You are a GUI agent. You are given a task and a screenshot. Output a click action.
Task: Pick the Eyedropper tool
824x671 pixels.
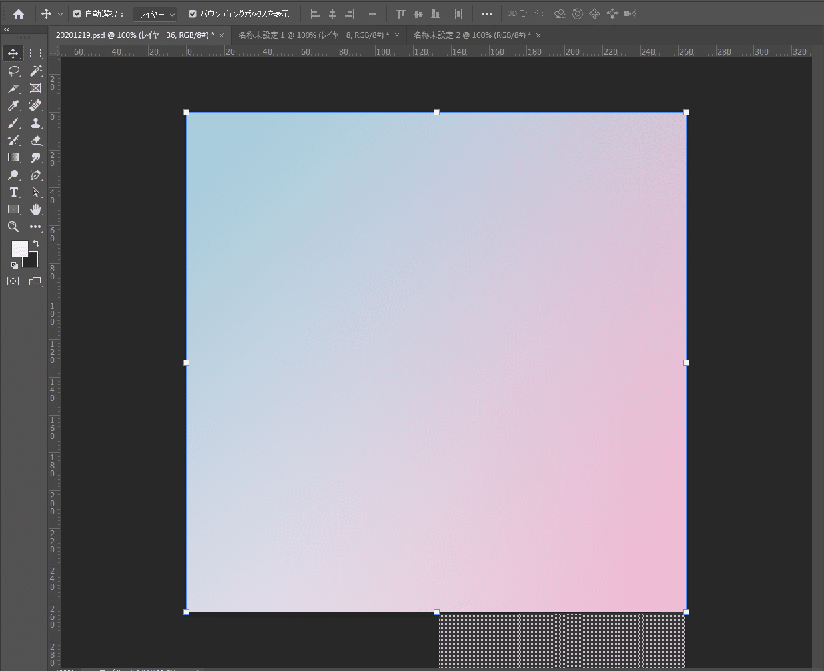point(13,105)
